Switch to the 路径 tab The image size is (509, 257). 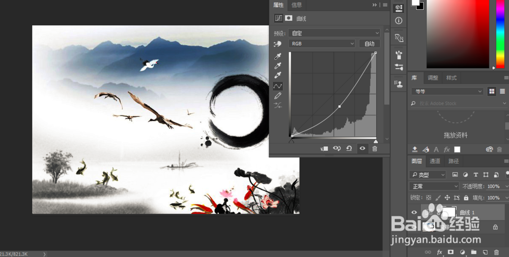453,161
